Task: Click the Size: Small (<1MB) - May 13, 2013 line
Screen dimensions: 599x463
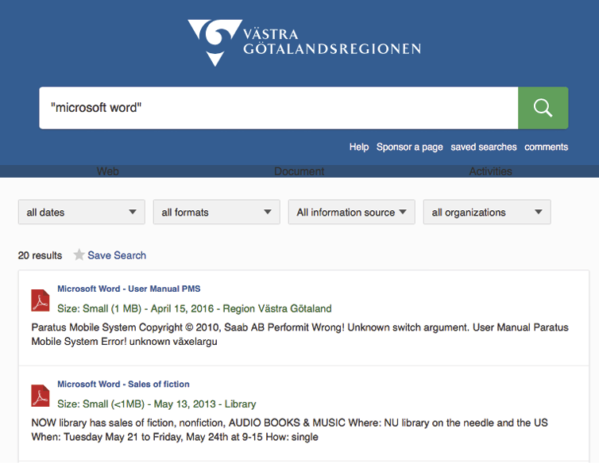Action: tap(157, 404)
